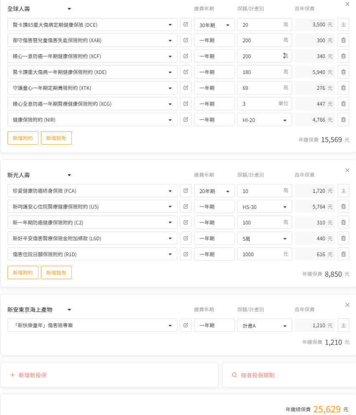Click the 主 main-policy marker on 「新快樂童年」傷害險專案 row
Screen dimensions: 356x415
pos(343,325)
